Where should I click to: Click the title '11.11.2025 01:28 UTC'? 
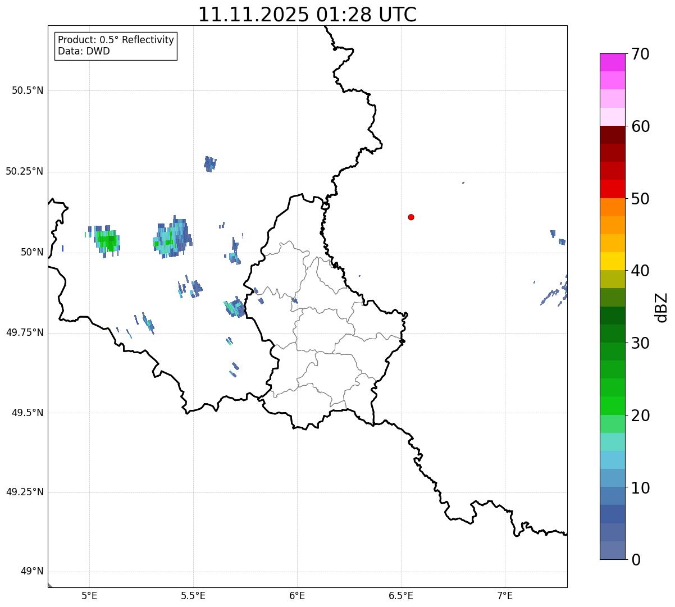[x=307, y=15]
